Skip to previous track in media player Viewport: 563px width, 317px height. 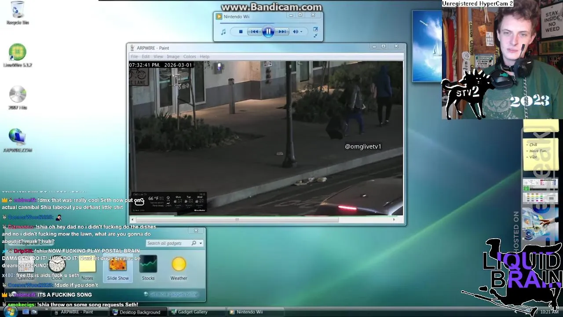point(254,32)
